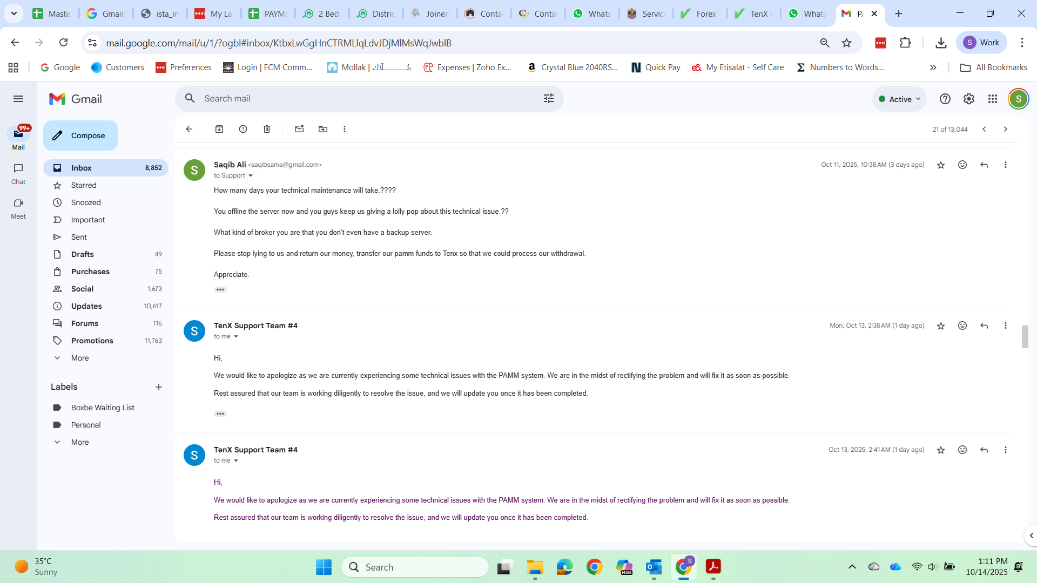The height and width of the screenshot is (583, 1037).
Task: Open the Starred folder
Action: coord(84,185)
